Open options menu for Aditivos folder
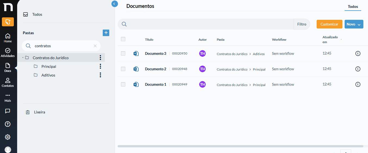 click(100, 75)
